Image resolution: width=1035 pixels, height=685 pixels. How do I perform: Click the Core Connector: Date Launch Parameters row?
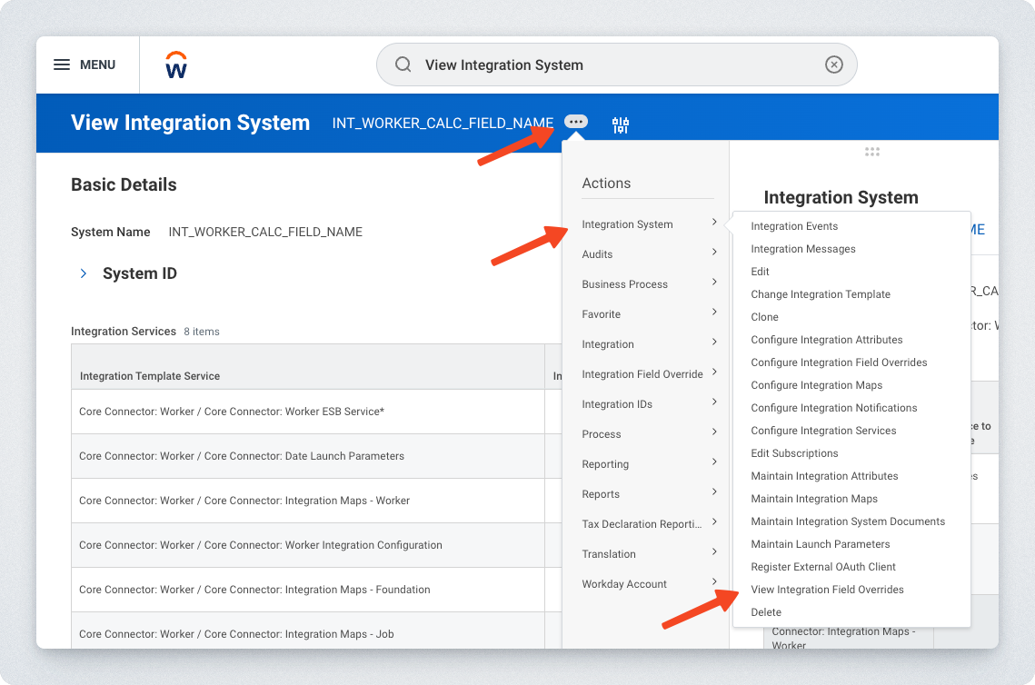[x=242, y=456]
